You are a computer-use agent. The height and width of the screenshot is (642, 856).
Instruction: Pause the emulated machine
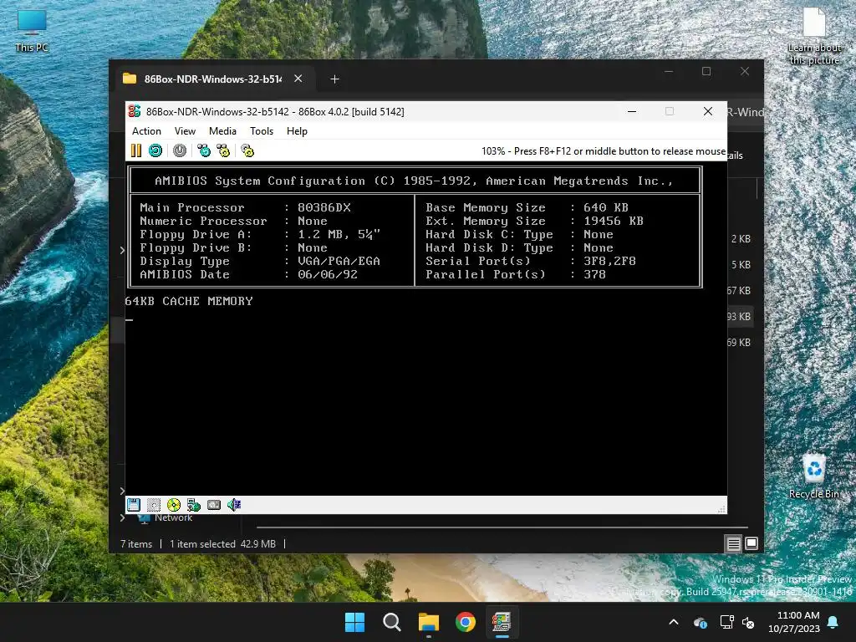(x=136, y=150)
